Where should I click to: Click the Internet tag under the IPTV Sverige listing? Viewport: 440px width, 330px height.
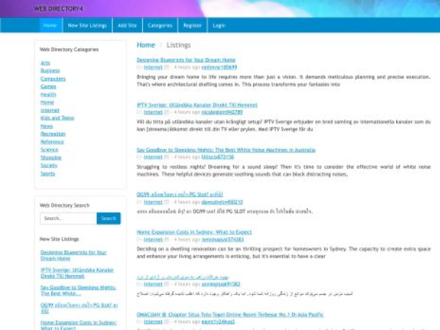click(153, 112)
